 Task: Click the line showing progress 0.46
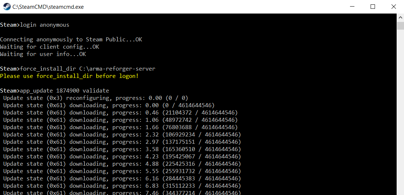120,113
